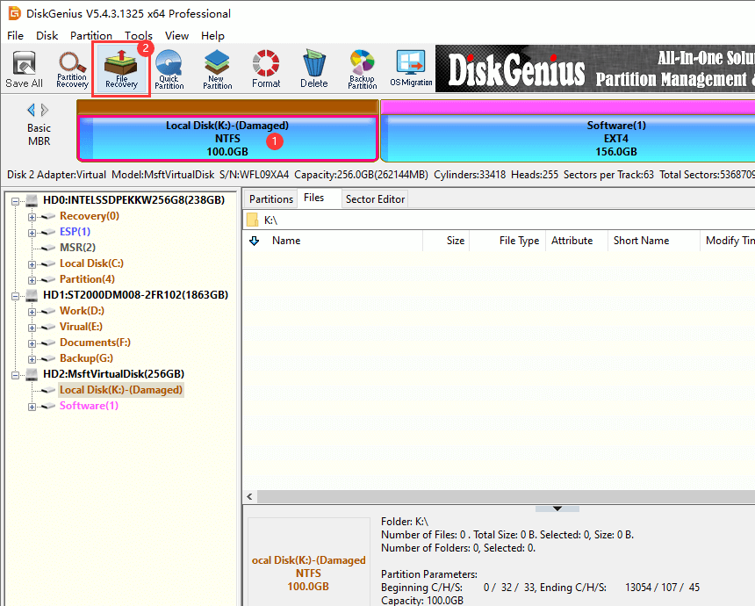Image resolution: width=755 pixels, height=606 pixels.
Task: Expand the Recovery(0) tree node
Action: coord(32,216)
